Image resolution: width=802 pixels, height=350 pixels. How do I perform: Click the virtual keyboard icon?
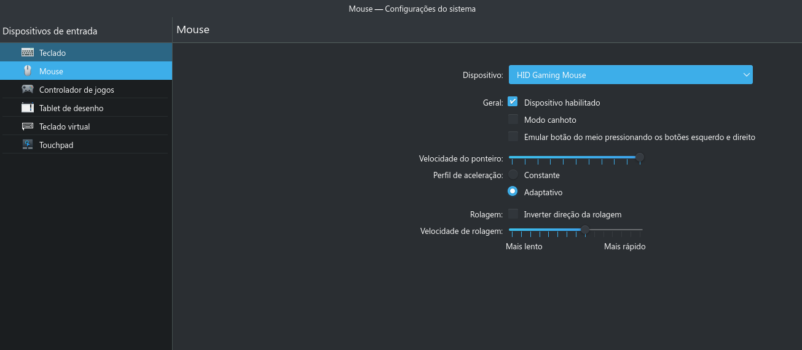click(x=28, y=126)
